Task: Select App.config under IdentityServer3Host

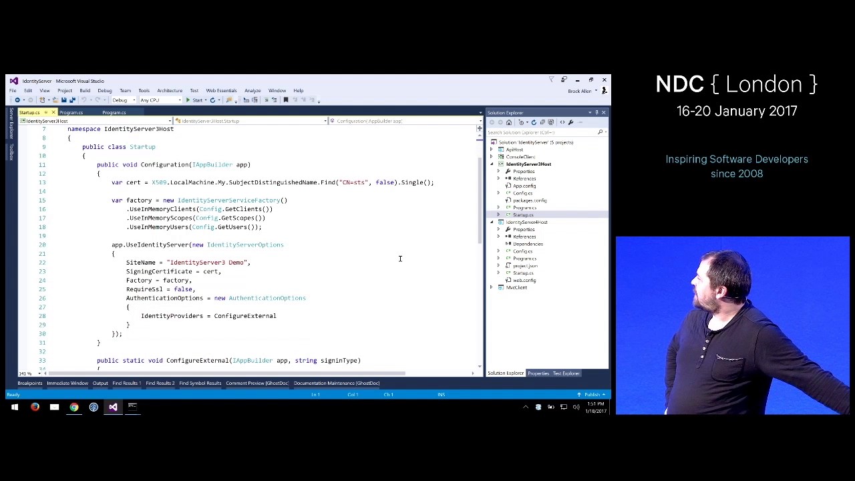Action: click(x=524, y=186)
